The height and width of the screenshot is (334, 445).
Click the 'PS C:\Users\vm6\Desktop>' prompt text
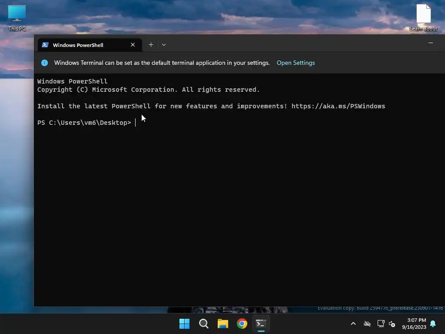pos(84,123)
